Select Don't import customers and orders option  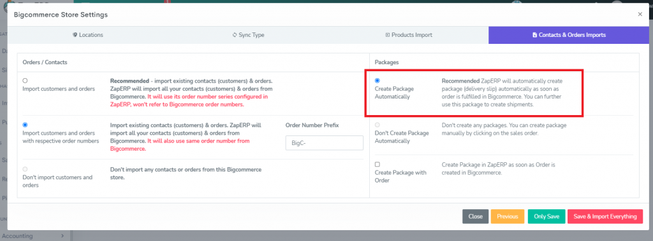[x=25, y=169]
